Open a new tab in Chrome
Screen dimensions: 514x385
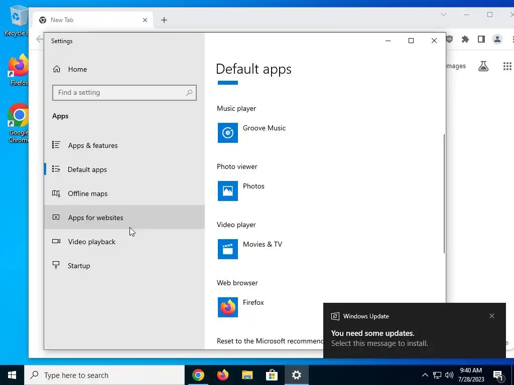coord(164,20)
